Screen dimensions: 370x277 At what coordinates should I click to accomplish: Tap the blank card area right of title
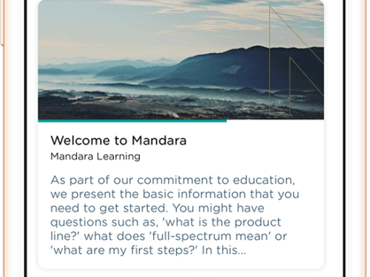pyautogui.click(x=254, y=141)
